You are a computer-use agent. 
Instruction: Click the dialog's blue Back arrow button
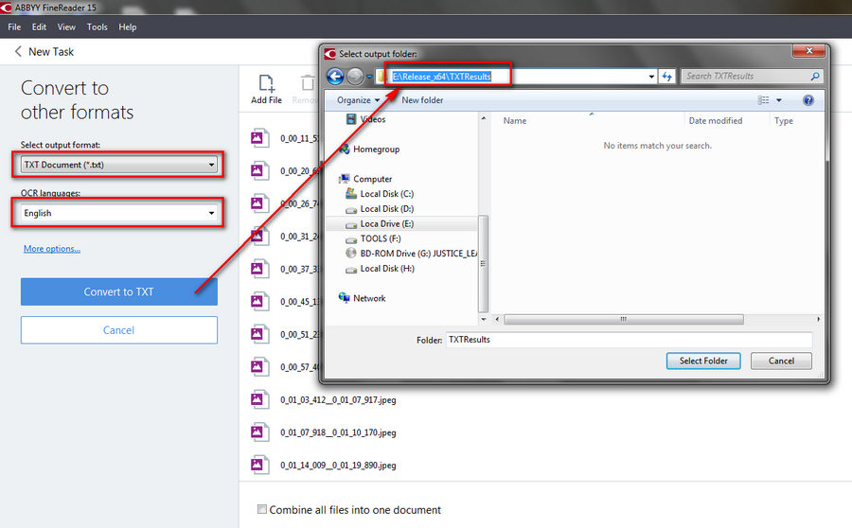(335, 77)
